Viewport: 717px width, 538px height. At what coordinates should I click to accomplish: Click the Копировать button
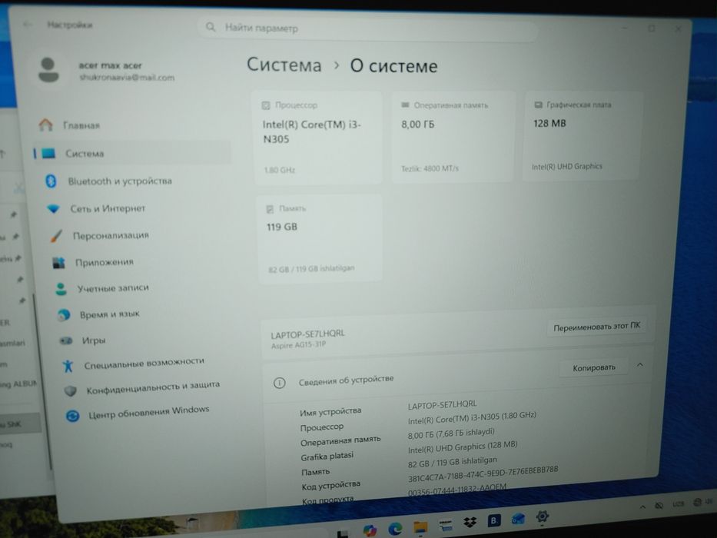593,367
